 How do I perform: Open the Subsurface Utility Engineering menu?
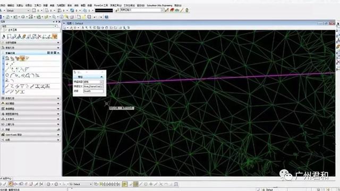(159, 5)
